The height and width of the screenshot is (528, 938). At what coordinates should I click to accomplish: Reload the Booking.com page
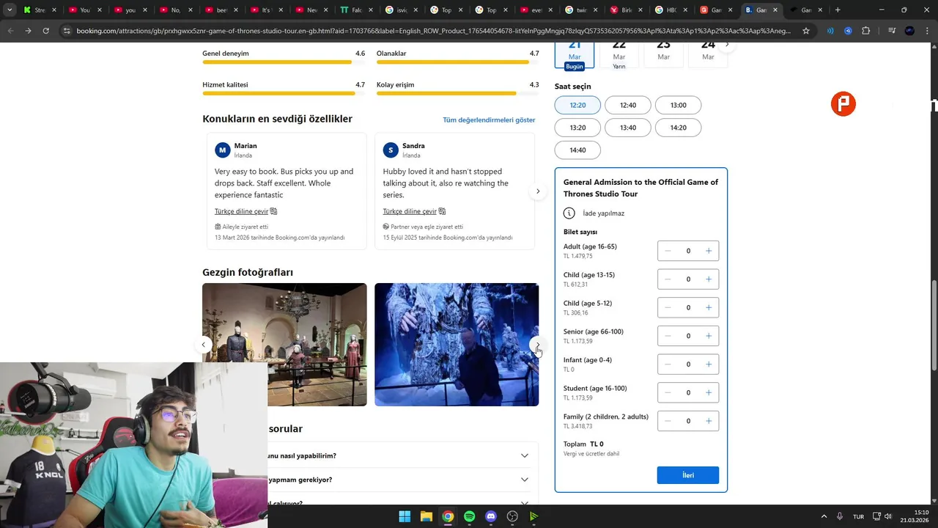pos(45,31)
